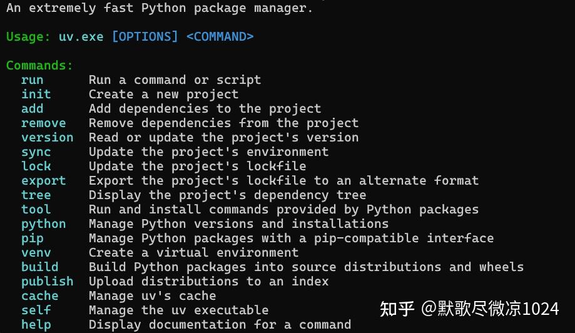Click the 'sync' command name
575x333 pixels.
(x=36, y=152)
